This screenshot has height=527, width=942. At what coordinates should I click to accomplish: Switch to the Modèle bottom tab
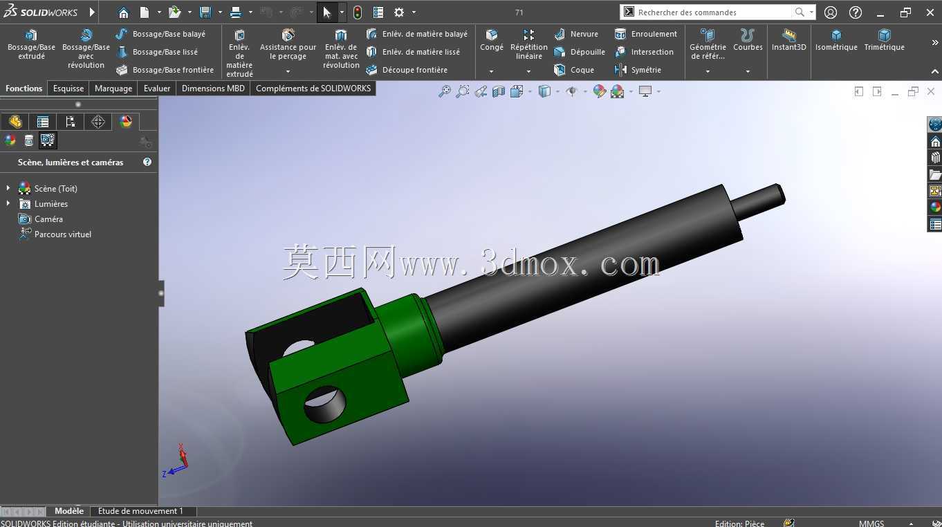click(x=69, y=511)
